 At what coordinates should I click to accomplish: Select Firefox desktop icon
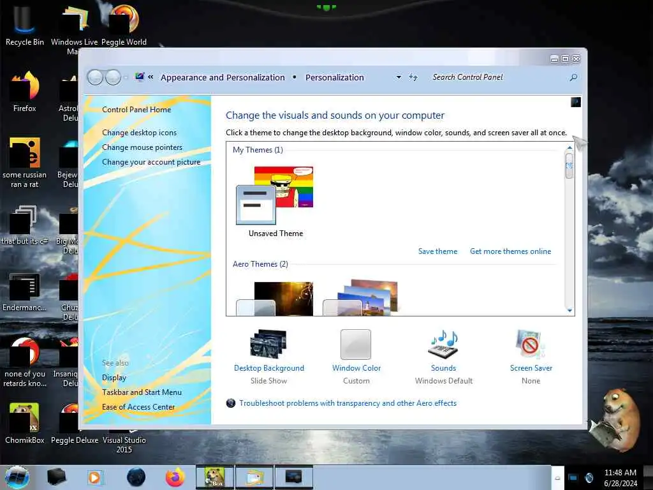coord(25,92)
